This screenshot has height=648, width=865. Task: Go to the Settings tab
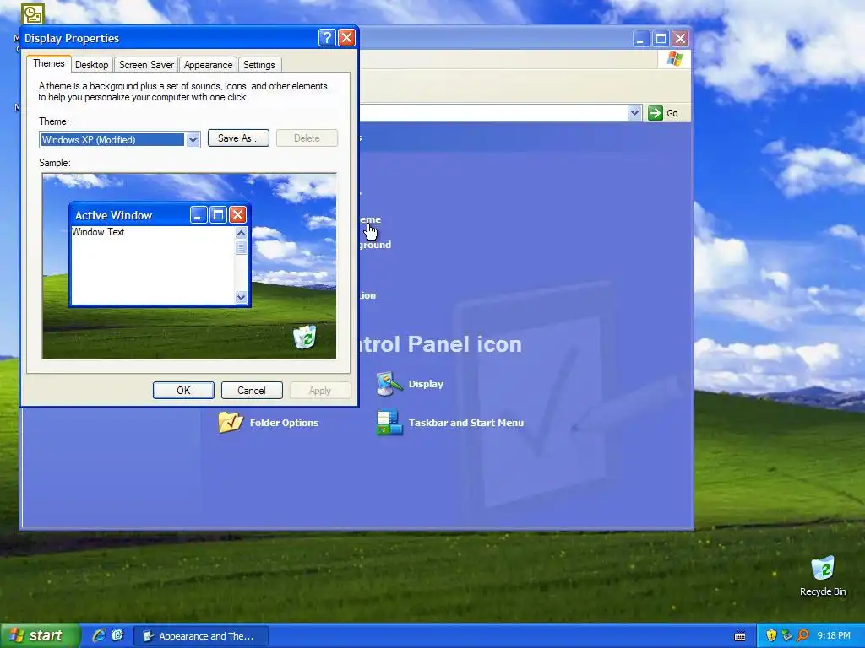[258, 65]
